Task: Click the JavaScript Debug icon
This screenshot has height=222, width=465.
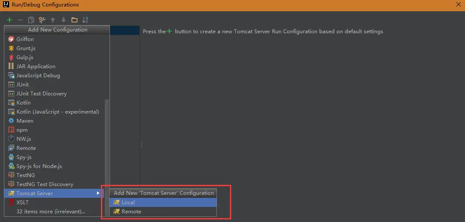Action: (11, 76)
